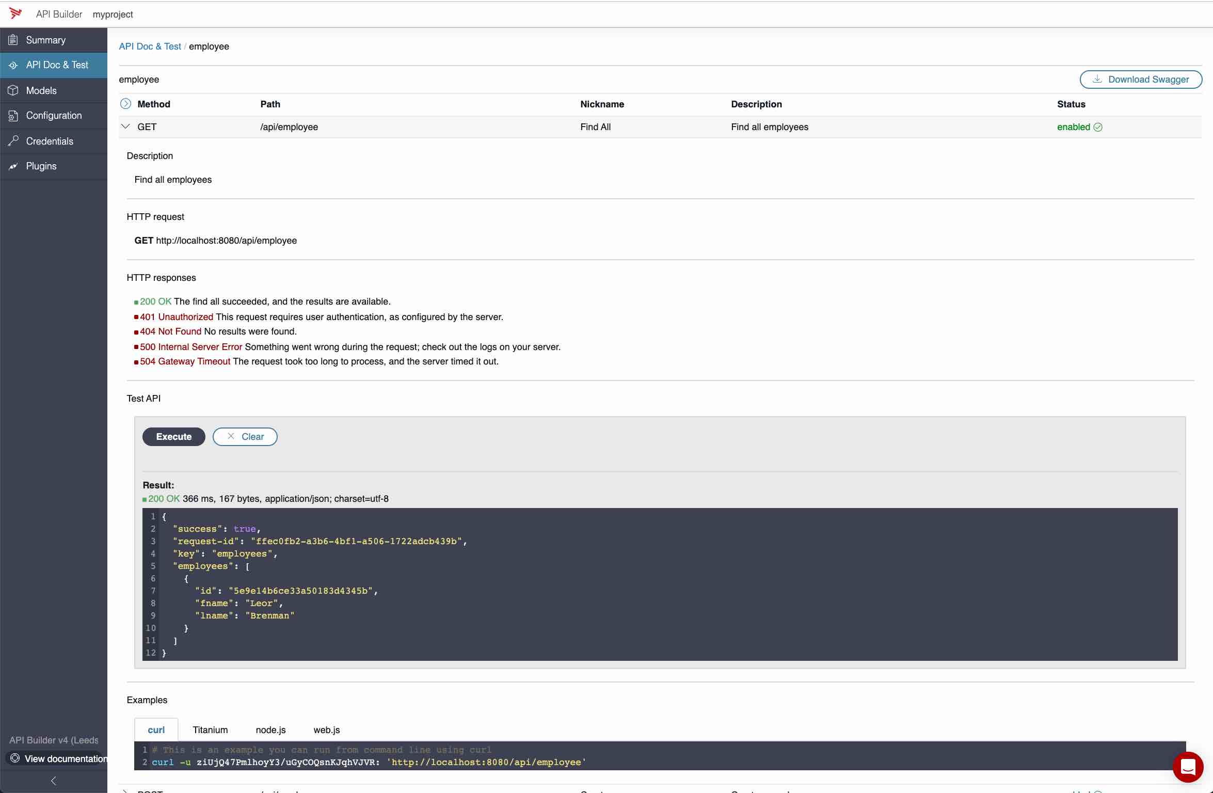Collapse the left sidebar with the chevron
This screenshot has width=1213, height=793.
[x=53, y=781]
